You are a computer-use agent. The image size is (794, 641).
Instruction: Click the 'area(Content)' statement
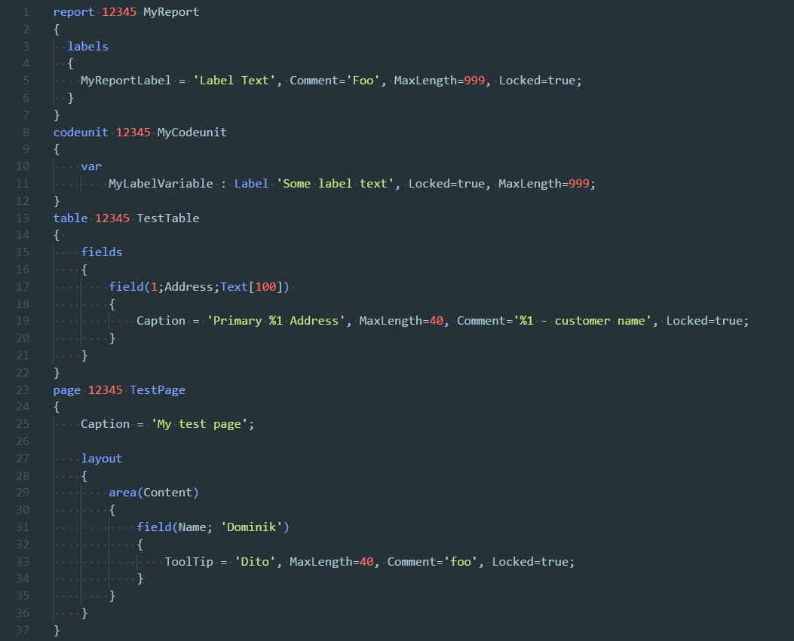point(154,493)
